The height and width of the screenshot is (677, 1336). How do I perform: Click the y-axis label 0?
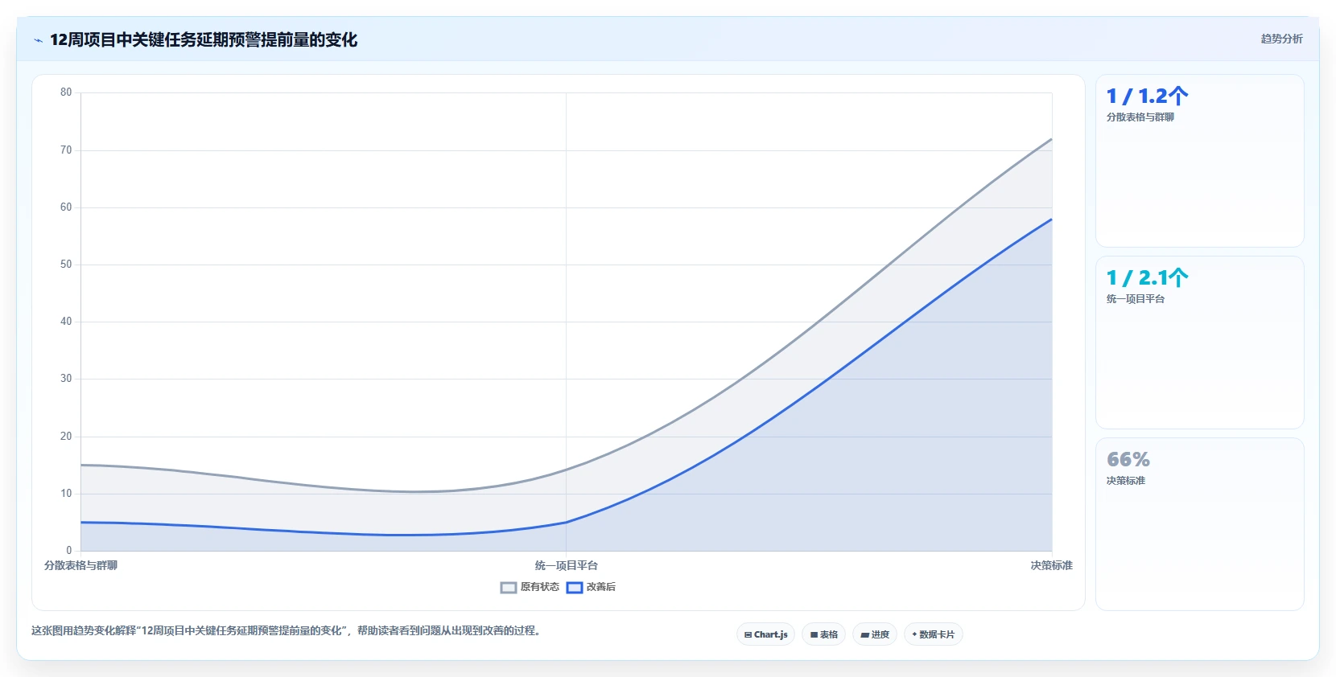[68, 551]
